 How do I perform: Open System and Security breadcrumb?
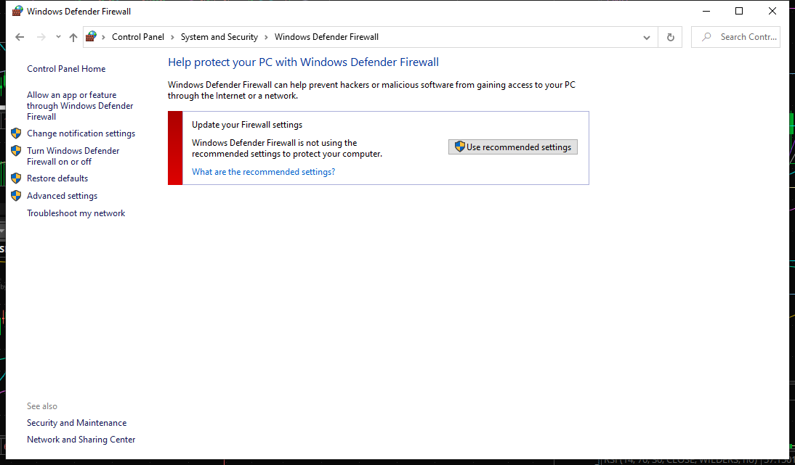[x=219, y=37]
